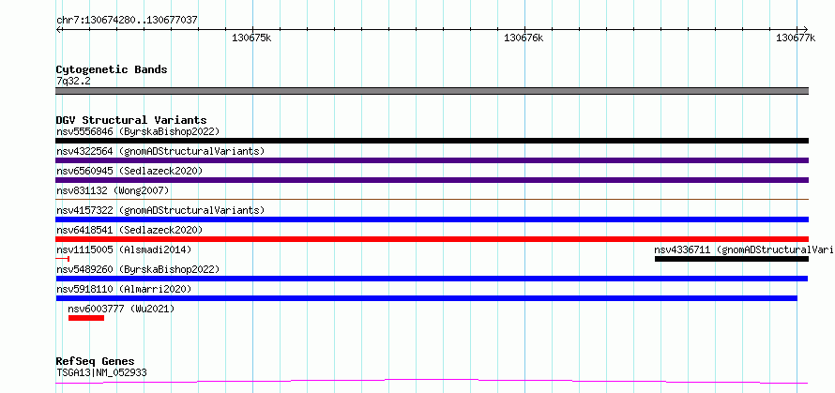This screenshot has width=835, height=393.
Task: Click the 130676k ruler tick label
Action: click(524, 38)
